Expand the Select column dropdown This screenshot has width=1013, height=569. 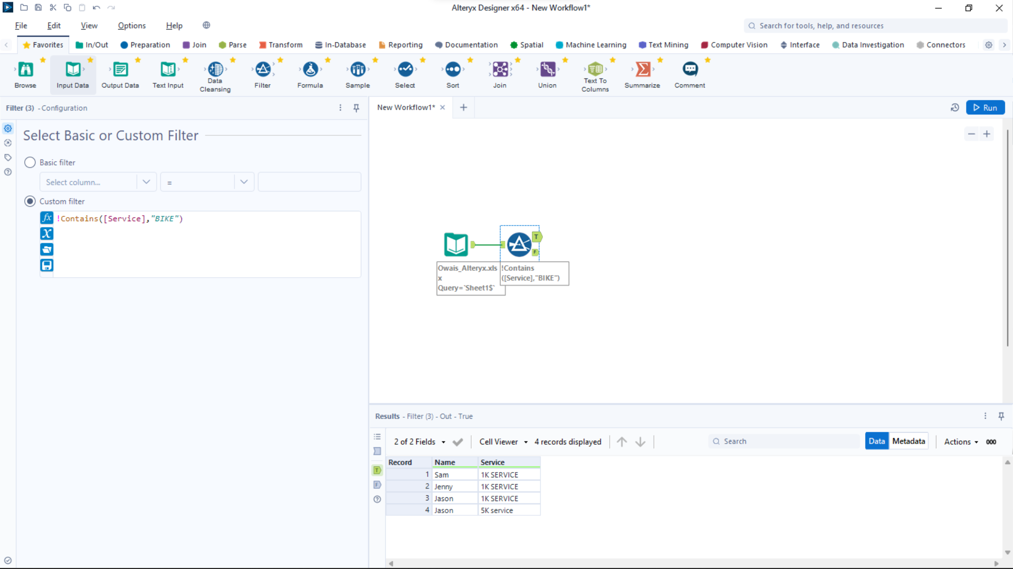coord(146,182)
